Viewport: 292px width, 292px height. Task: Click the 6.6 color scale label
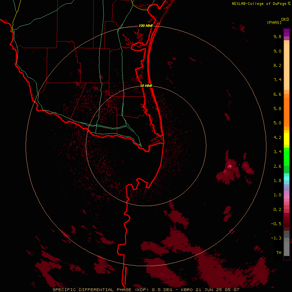tap(277, 94)
